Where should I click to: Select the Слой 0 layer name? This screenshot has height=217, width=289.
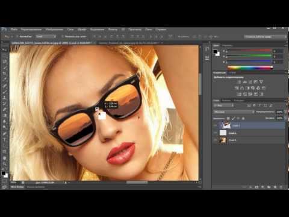click(x=232, y=140)
